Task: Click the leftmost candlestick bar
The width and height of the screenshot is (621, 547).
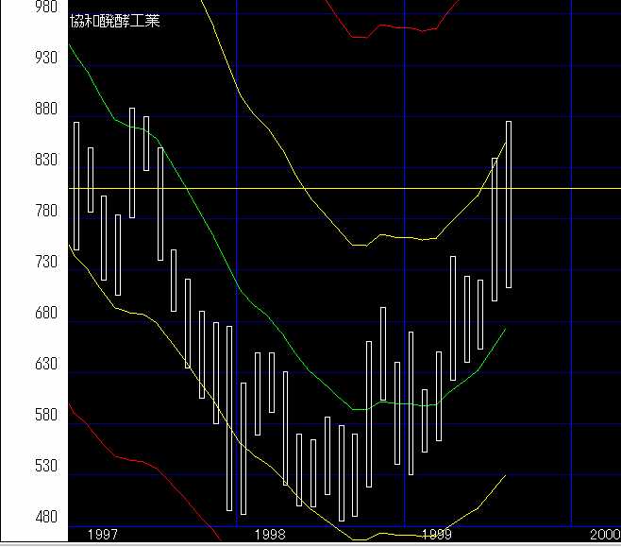Action: tap(76, 185)
